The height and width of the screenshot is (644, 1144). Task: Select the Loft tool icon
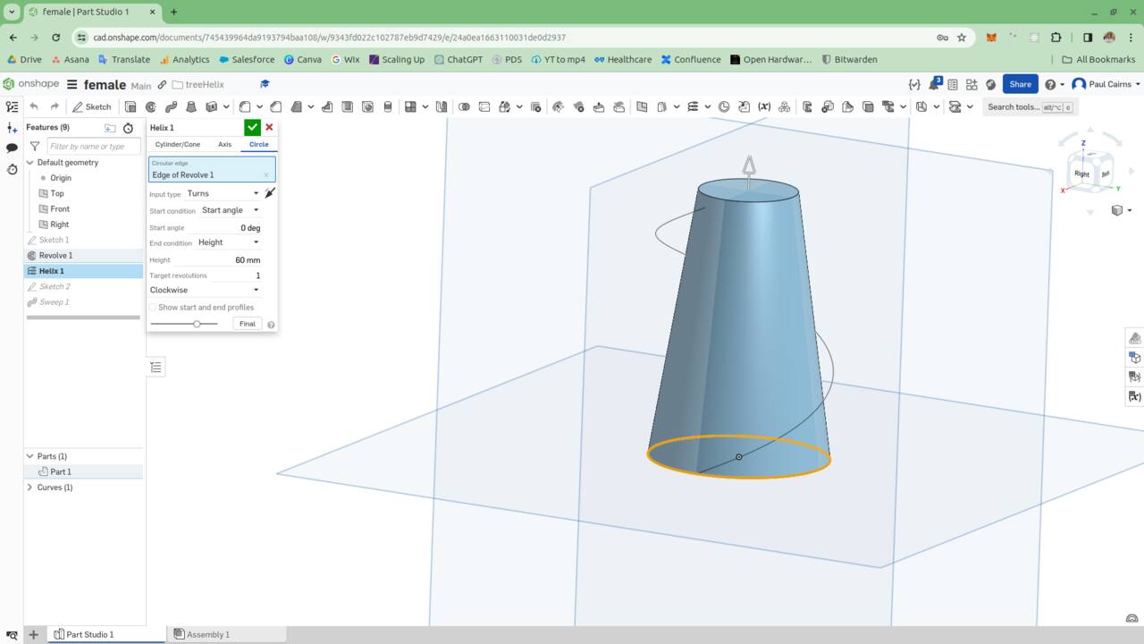189,106
